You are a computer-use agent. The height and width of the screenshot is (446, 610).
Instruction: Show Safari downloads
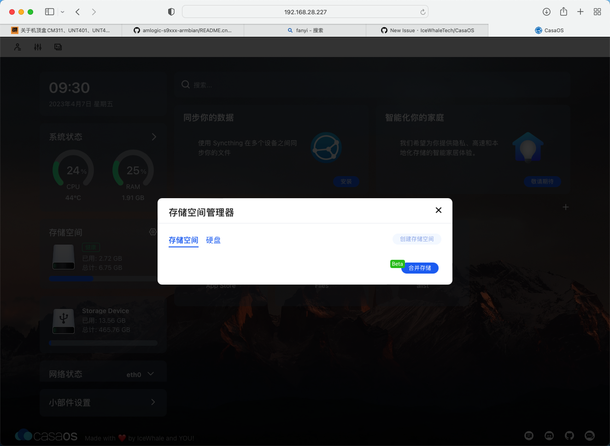pyautogui.click(x=546, y=12)
